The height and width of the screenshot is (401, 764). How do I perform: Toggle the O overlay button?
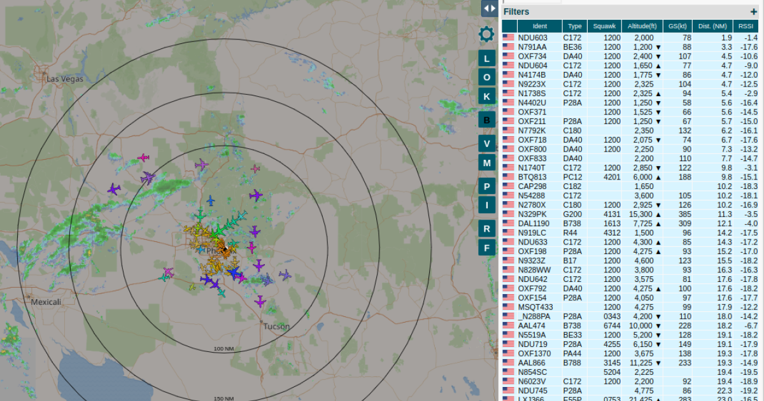tap(486, 76)
